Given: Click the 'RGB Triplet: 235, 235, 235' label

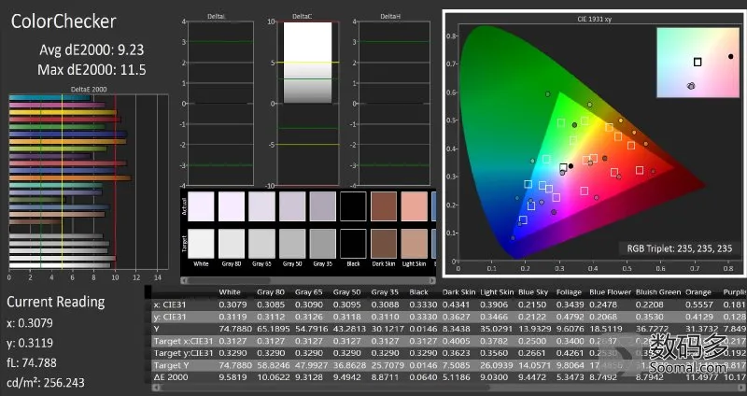Looking at the screenshot, I should point(680,248).
